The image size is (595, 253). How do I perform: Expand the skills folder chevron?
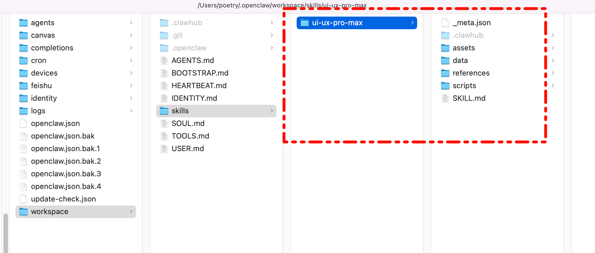(272, 111)
